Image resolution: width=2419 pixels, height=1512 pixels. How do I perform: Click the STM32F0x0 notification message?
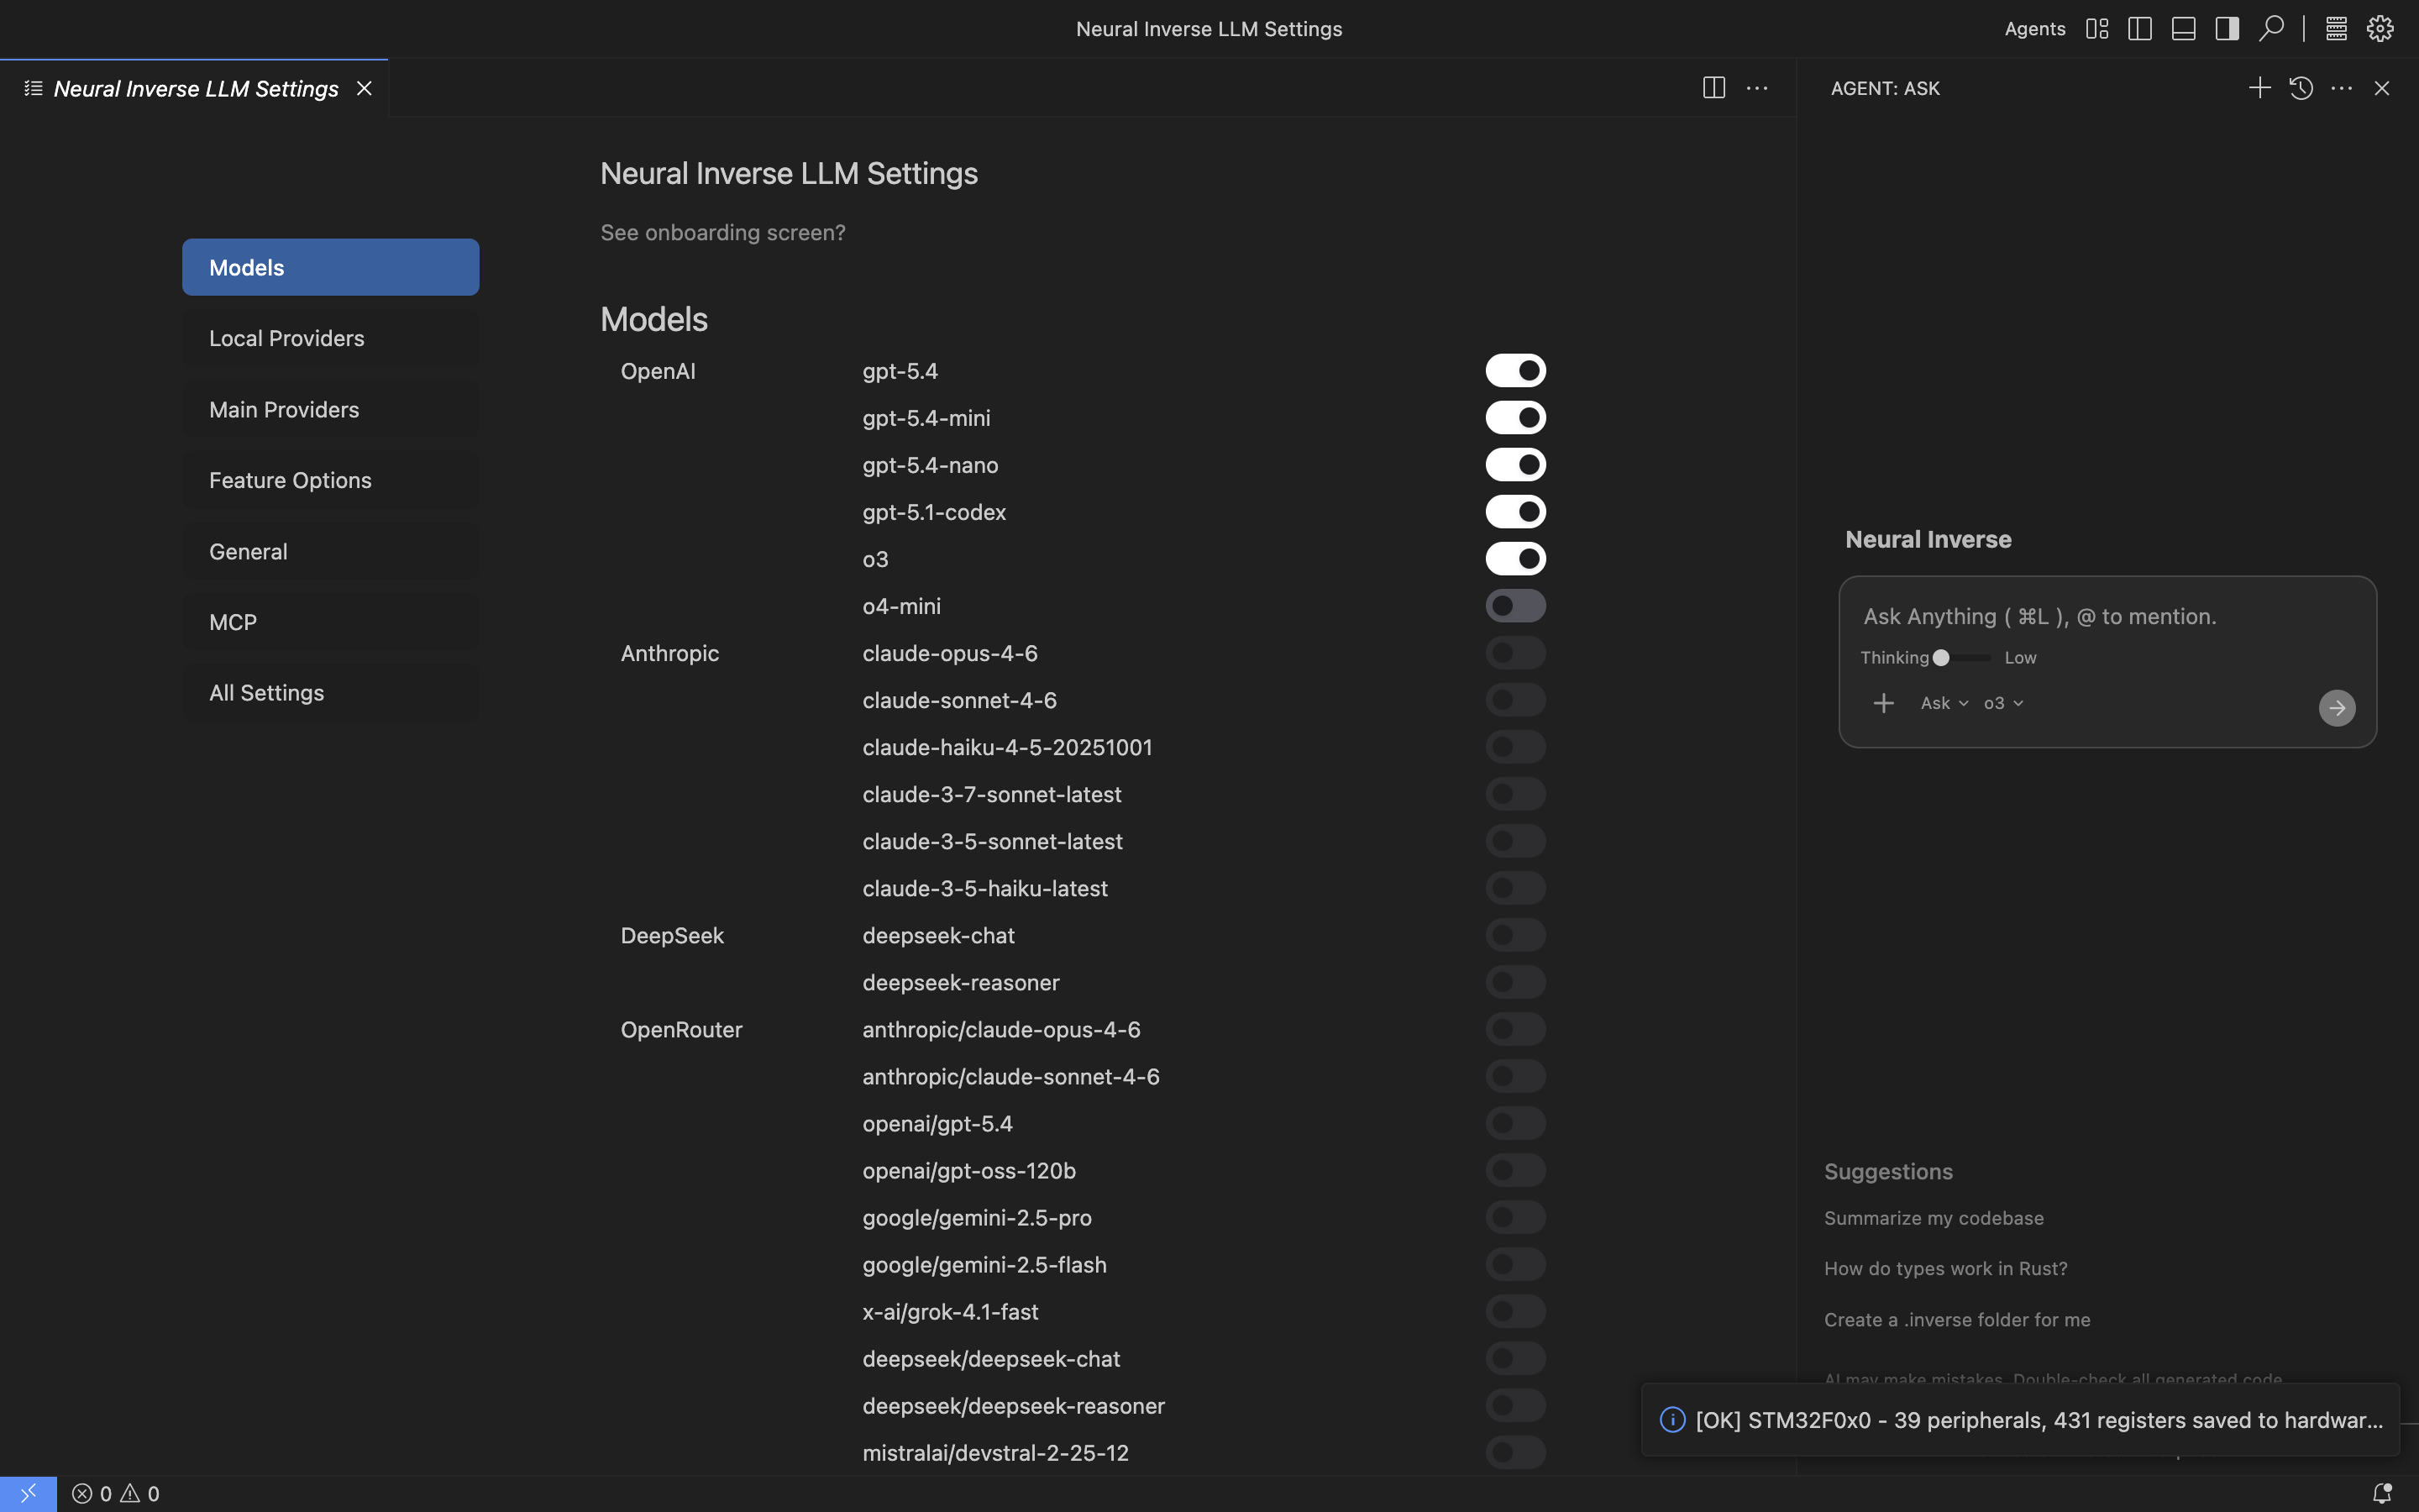click(x=2039, y=1420)
